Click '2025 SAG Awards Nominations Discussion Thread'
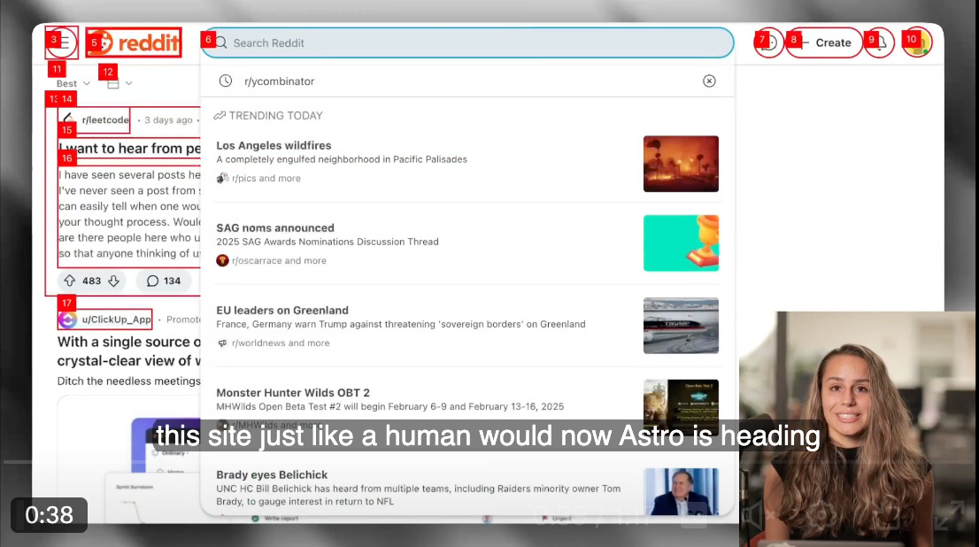 [328, 242]
